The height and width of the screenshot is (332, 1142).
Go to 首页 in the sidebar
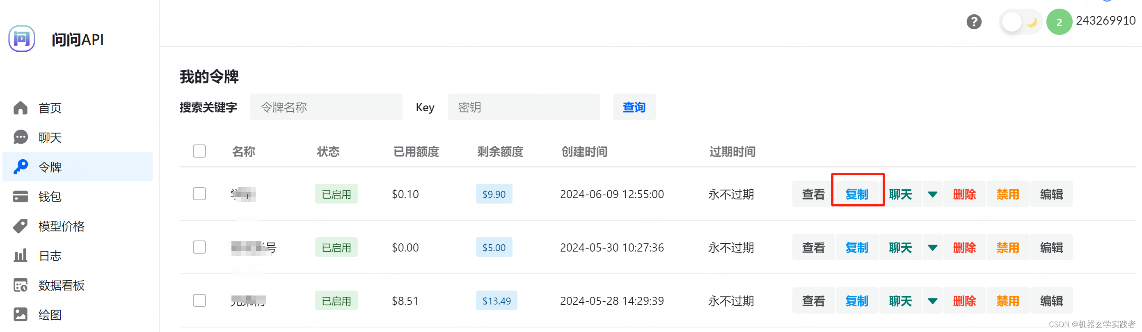77,108
